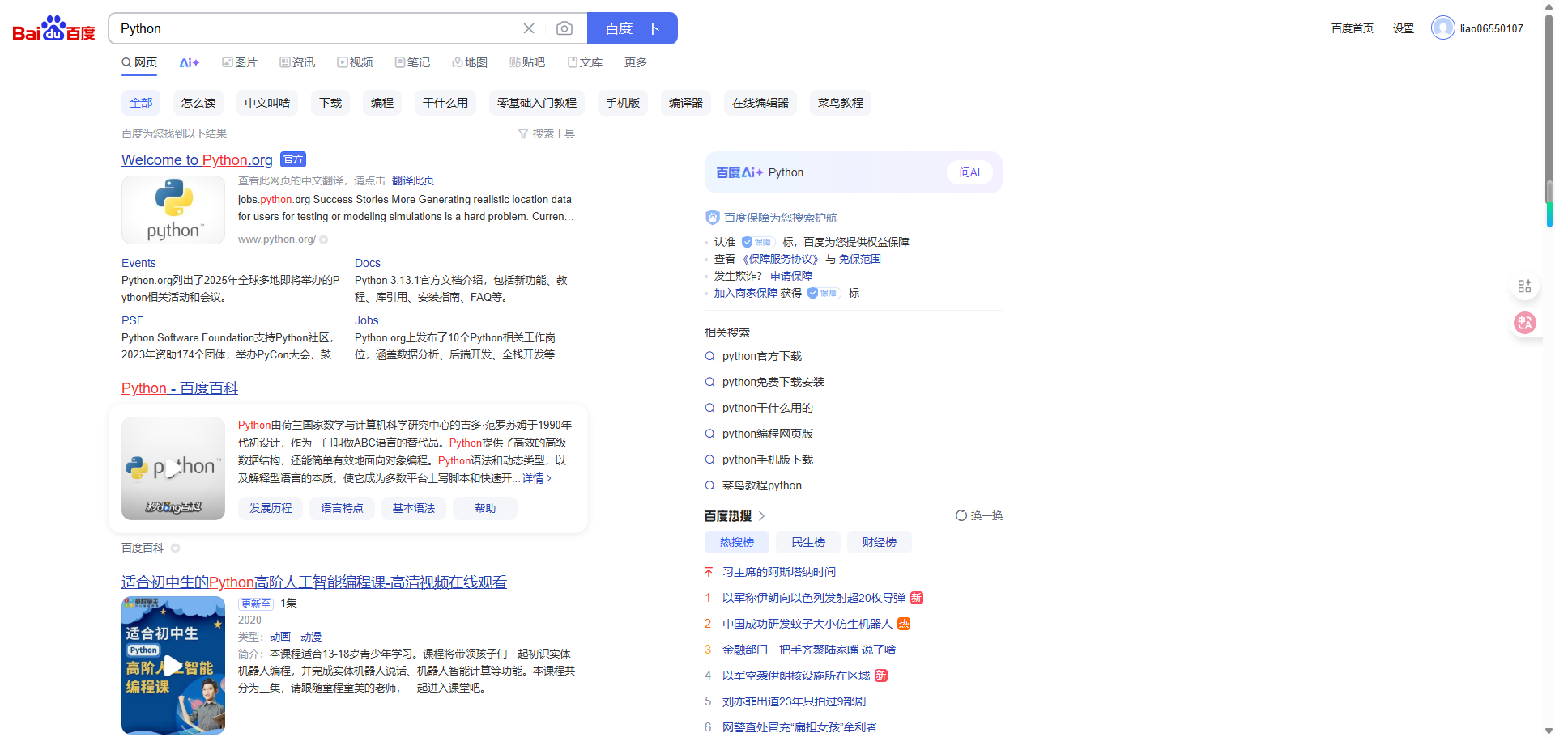
Task: Click inside the Python search input field
Action: pos(316,28)
